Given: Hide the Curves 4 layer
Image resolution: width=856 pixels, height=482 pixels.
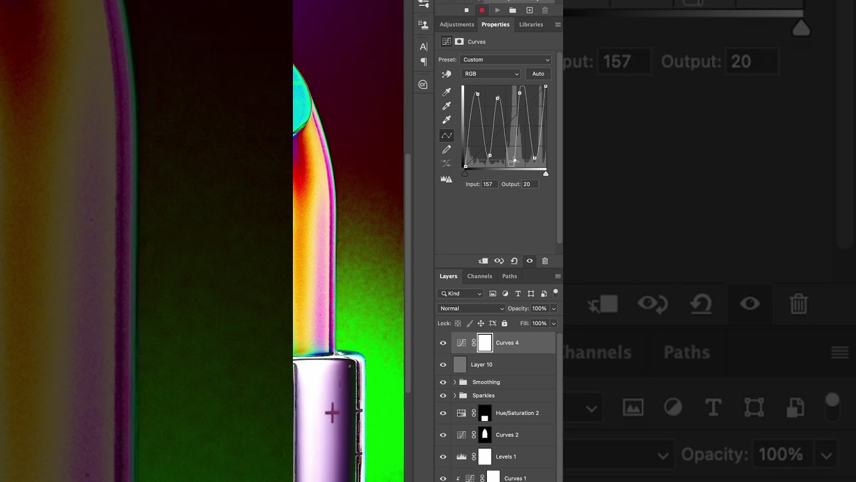Looking at the screenshot, I should 443,343.
